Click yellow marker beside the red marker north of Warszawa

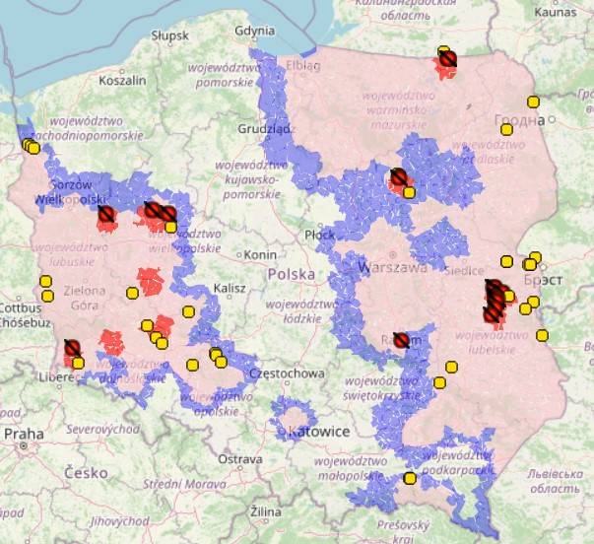(x=409, y=192)
